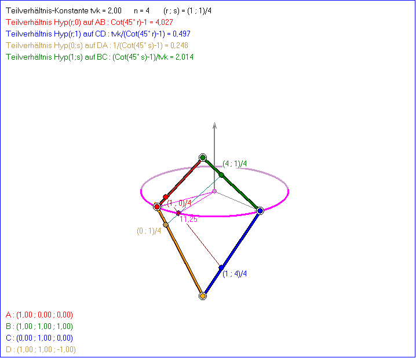Click the gray vertical axis arrowhead
416x358 pixels.
pos(214,126)
